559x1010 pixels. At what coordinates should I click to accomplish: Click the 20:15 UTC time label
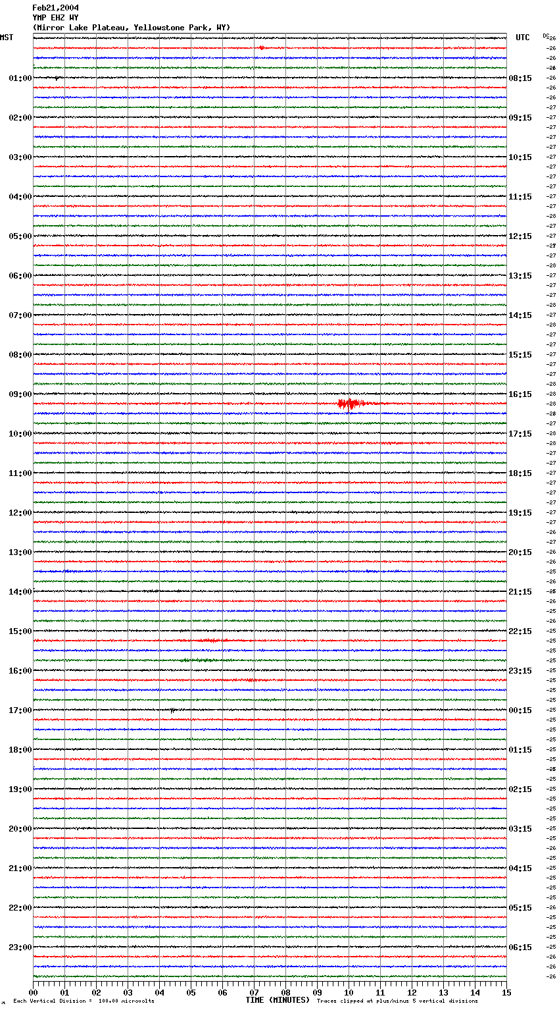coord(520,552)
